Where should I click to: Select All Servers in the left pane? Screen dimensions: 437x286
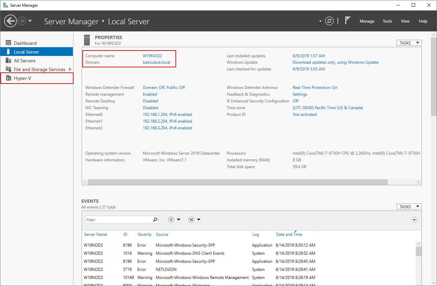point(36,61)
